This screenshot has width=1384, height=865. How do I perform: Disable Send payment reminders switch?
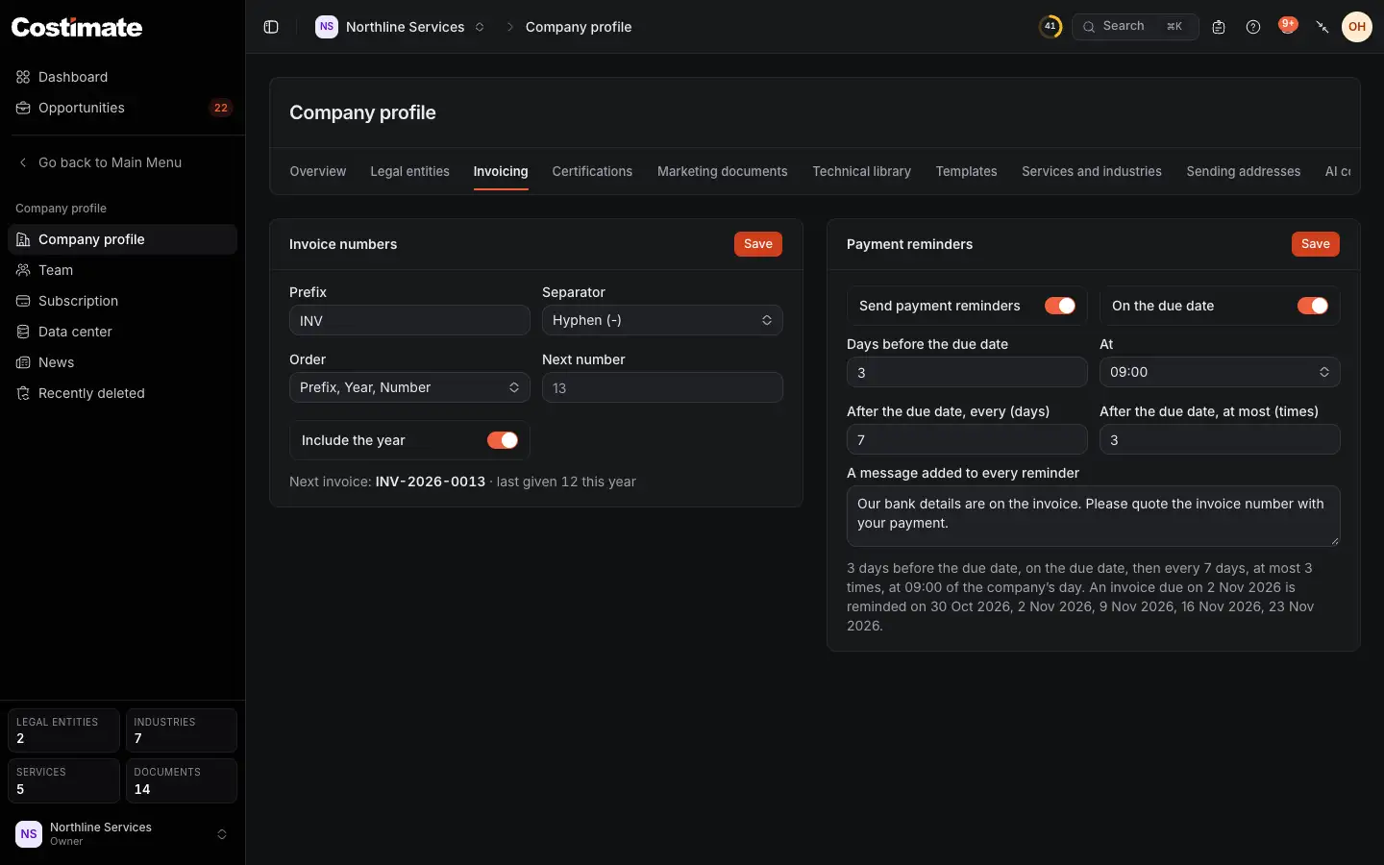click(1060, 306)
